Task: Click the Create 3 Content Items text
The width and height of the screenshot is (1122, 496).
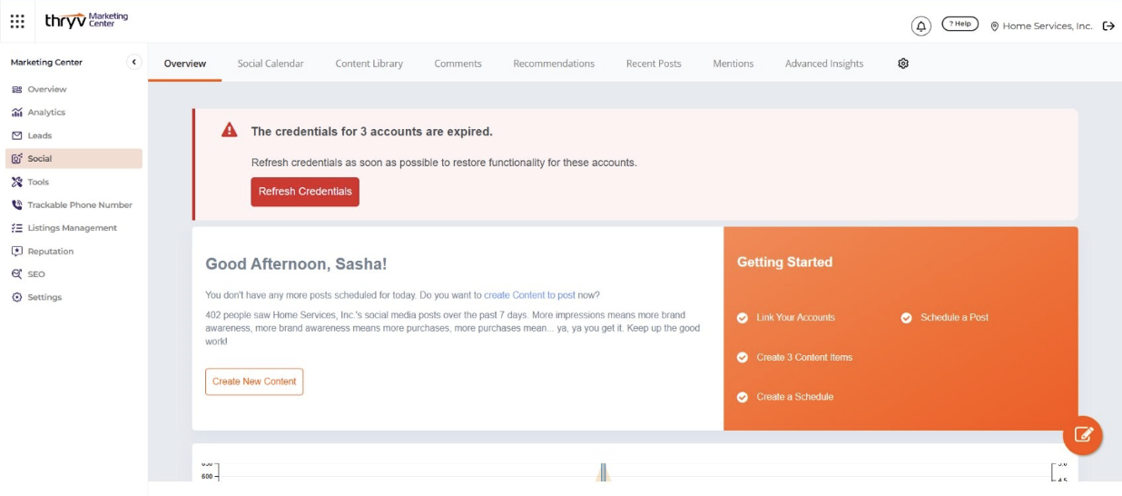Action: [804, 358]
